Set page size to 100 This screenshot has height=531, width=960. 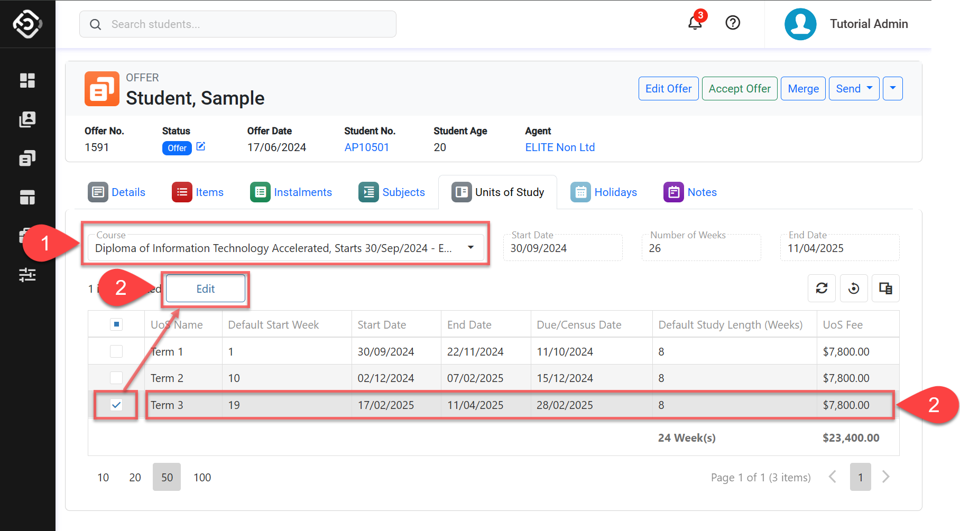click(x=202, y=477)
